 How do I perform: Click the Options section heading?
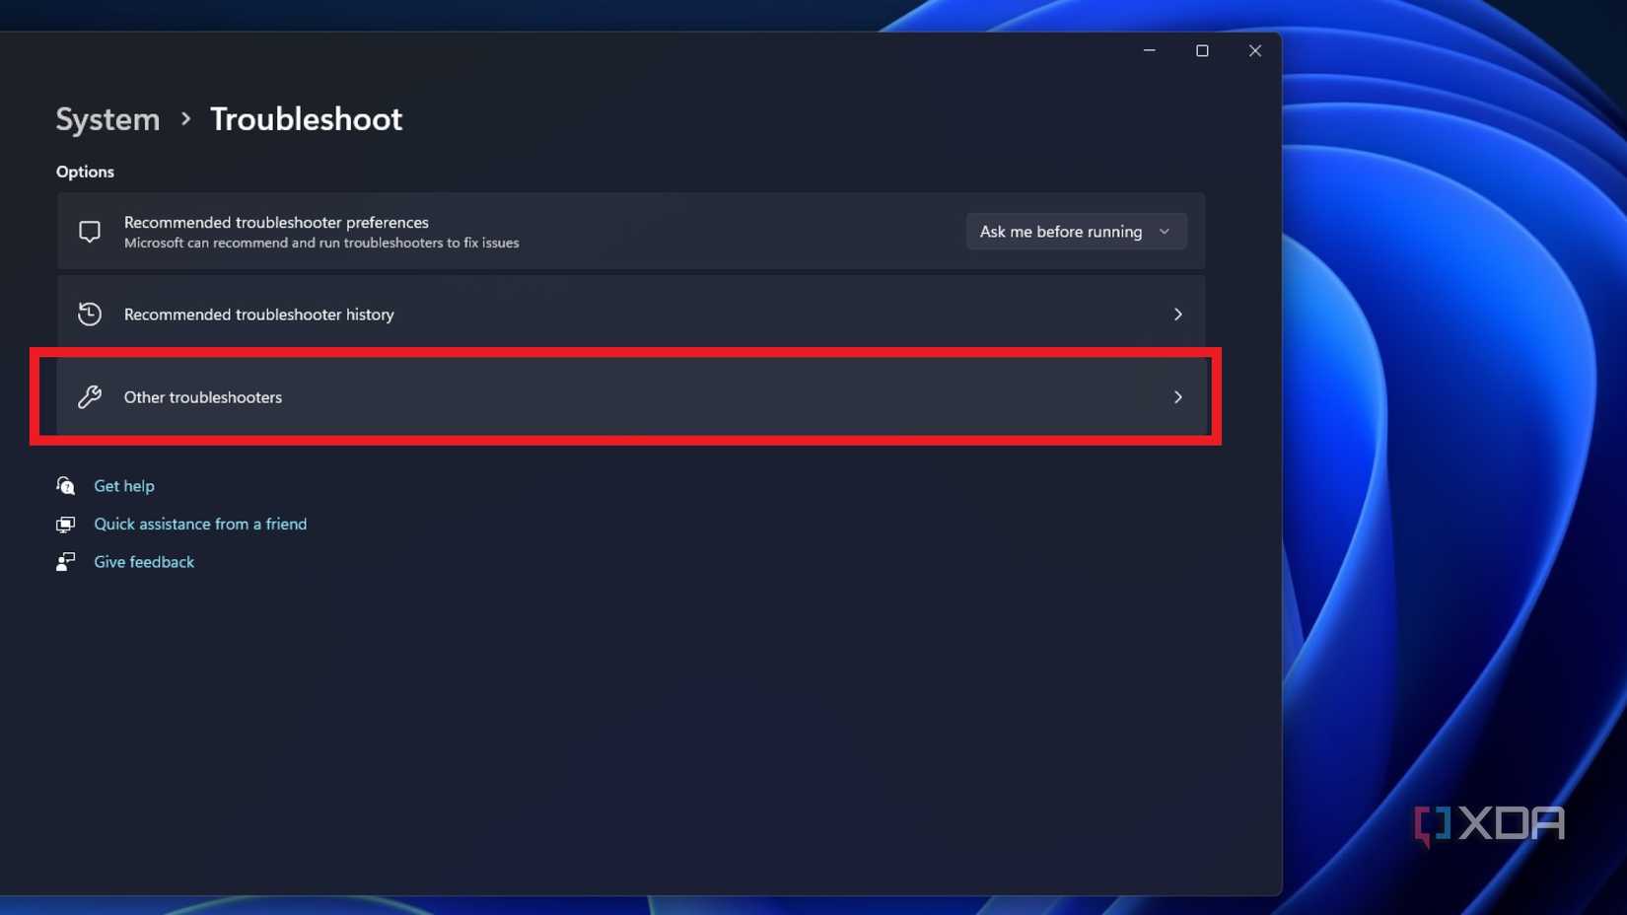84,171
